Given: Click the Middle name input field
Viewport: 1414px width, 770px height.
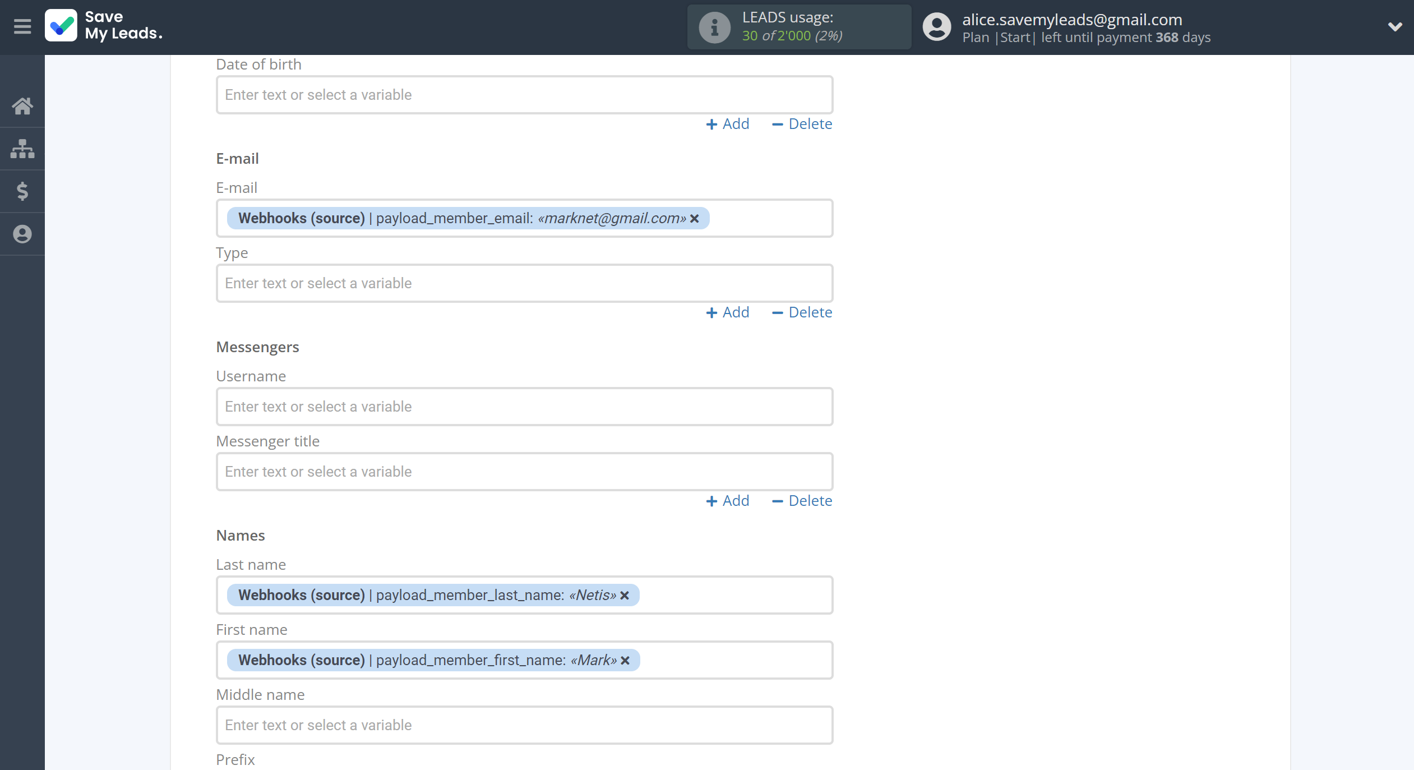Looking at the screenshot, I should [x=524, y=725].
